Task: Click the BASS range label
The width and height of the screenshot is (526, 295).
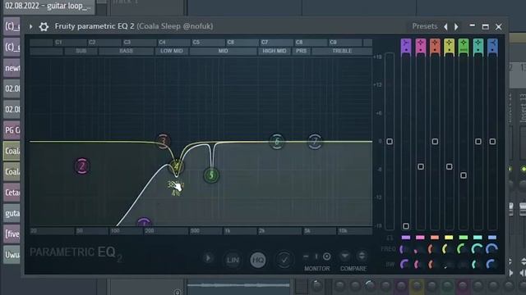Action: [x=126, y=51]
